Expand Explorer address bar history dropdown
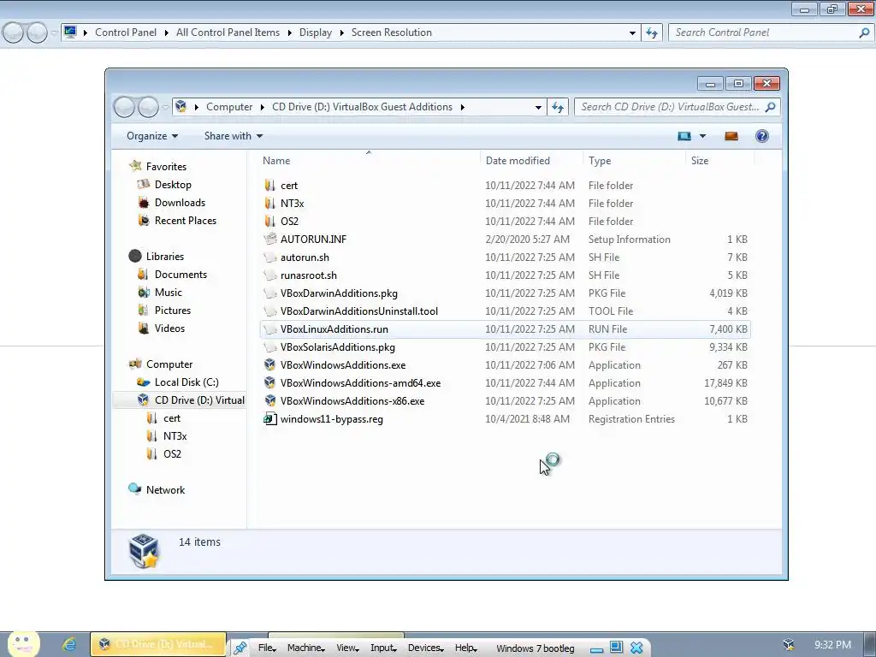This screenshot has width=876, height=657. tap(538, 107)
